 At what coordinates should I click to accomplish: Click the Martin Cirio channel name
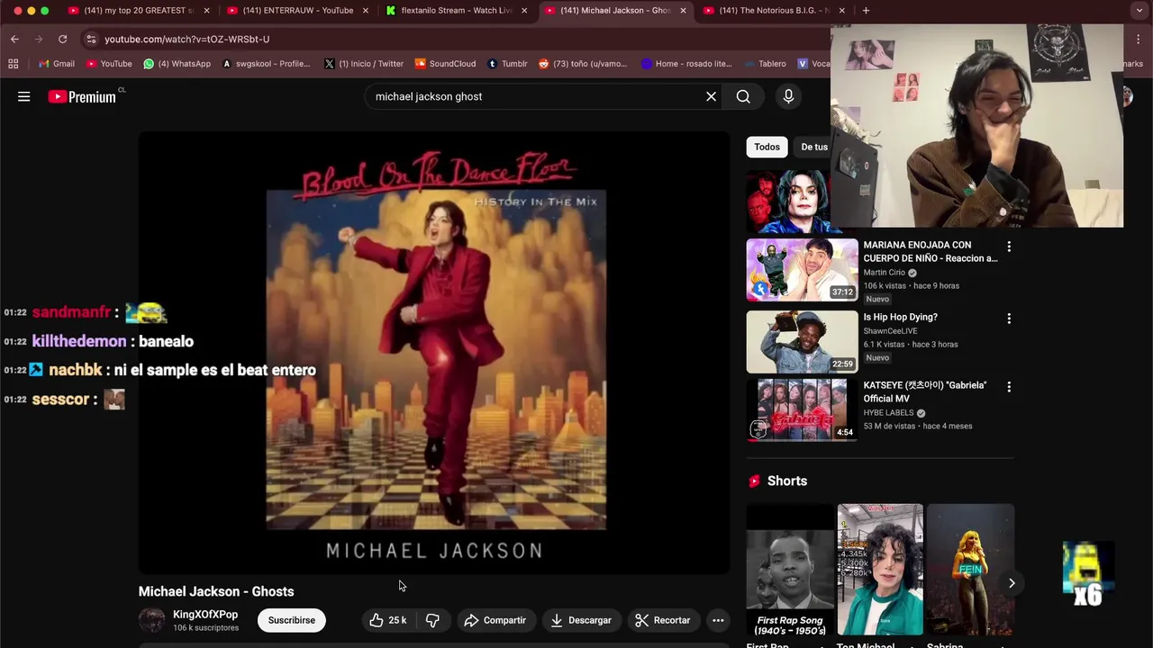pos(885,273)
